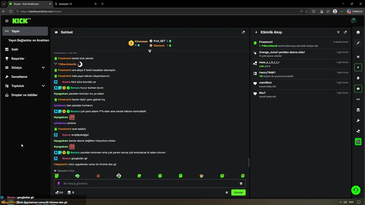Click the camera video icon in right sidebar
Viewport: 365px width, 205px height.
[x=358, y=110]
